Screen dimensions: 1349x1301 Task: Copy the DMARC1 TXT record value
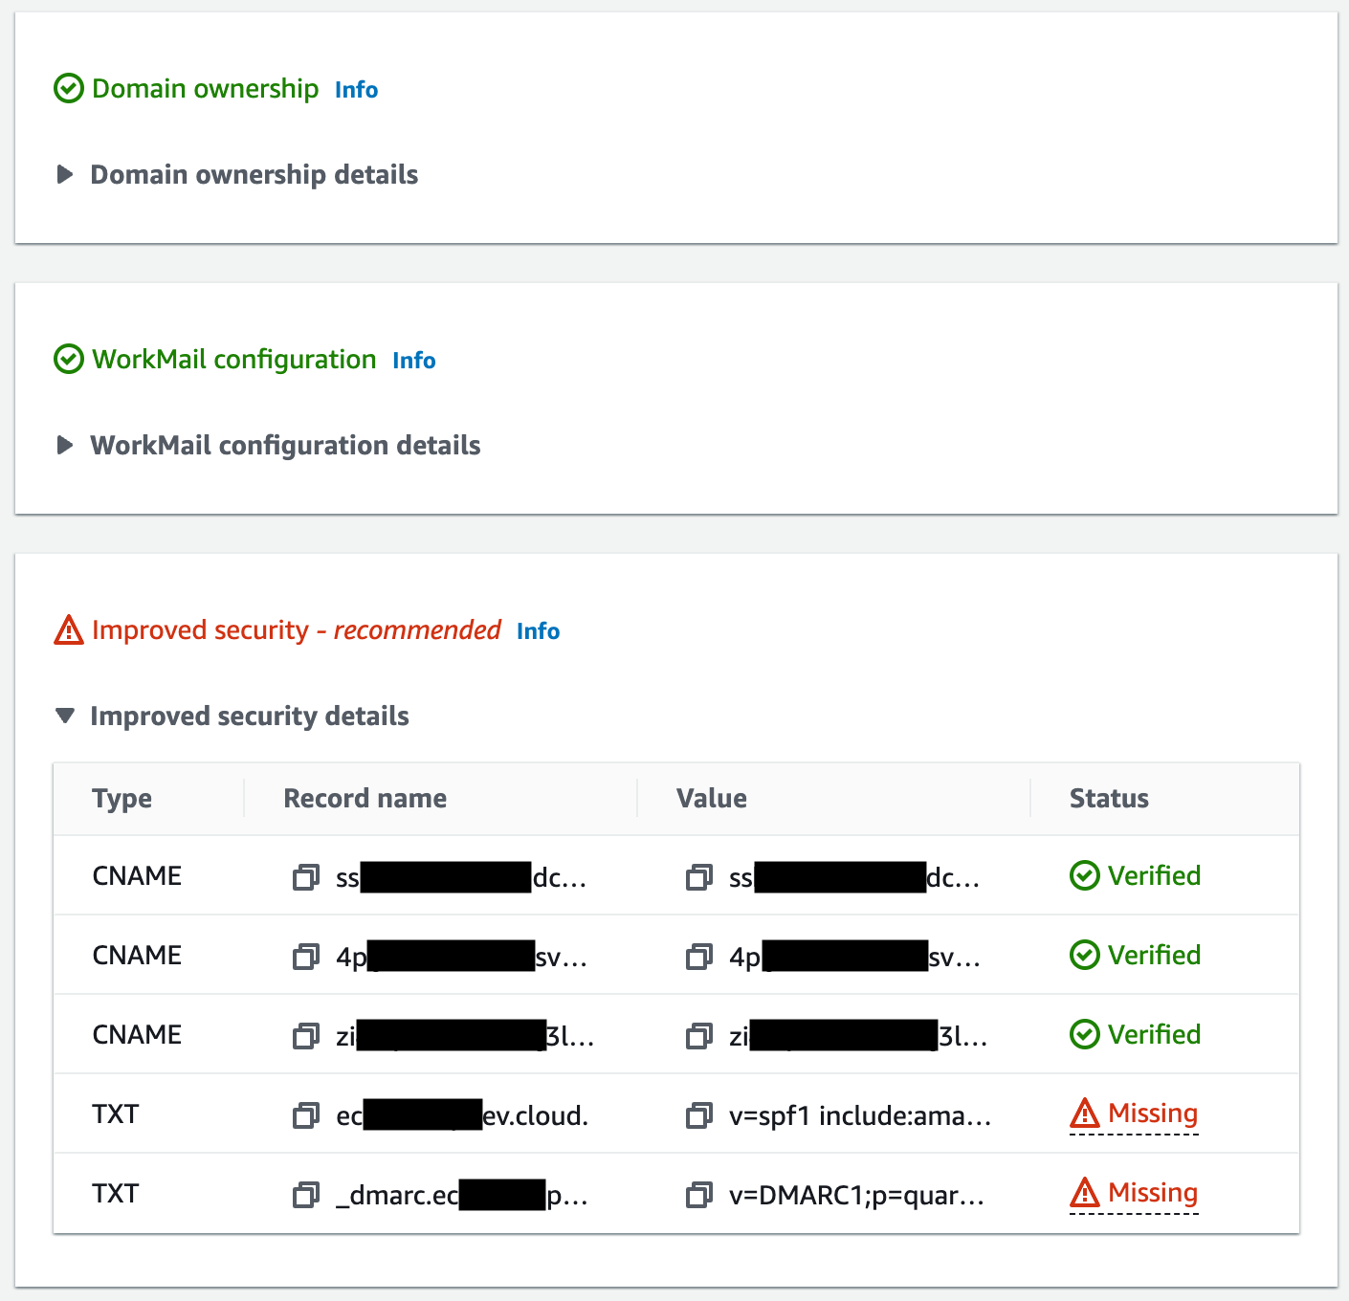pyautogui.click(x=699, y=1195)
